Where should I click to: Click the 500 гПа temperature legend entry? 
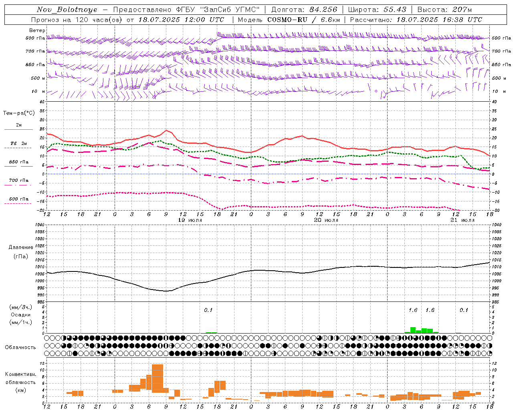18,199
